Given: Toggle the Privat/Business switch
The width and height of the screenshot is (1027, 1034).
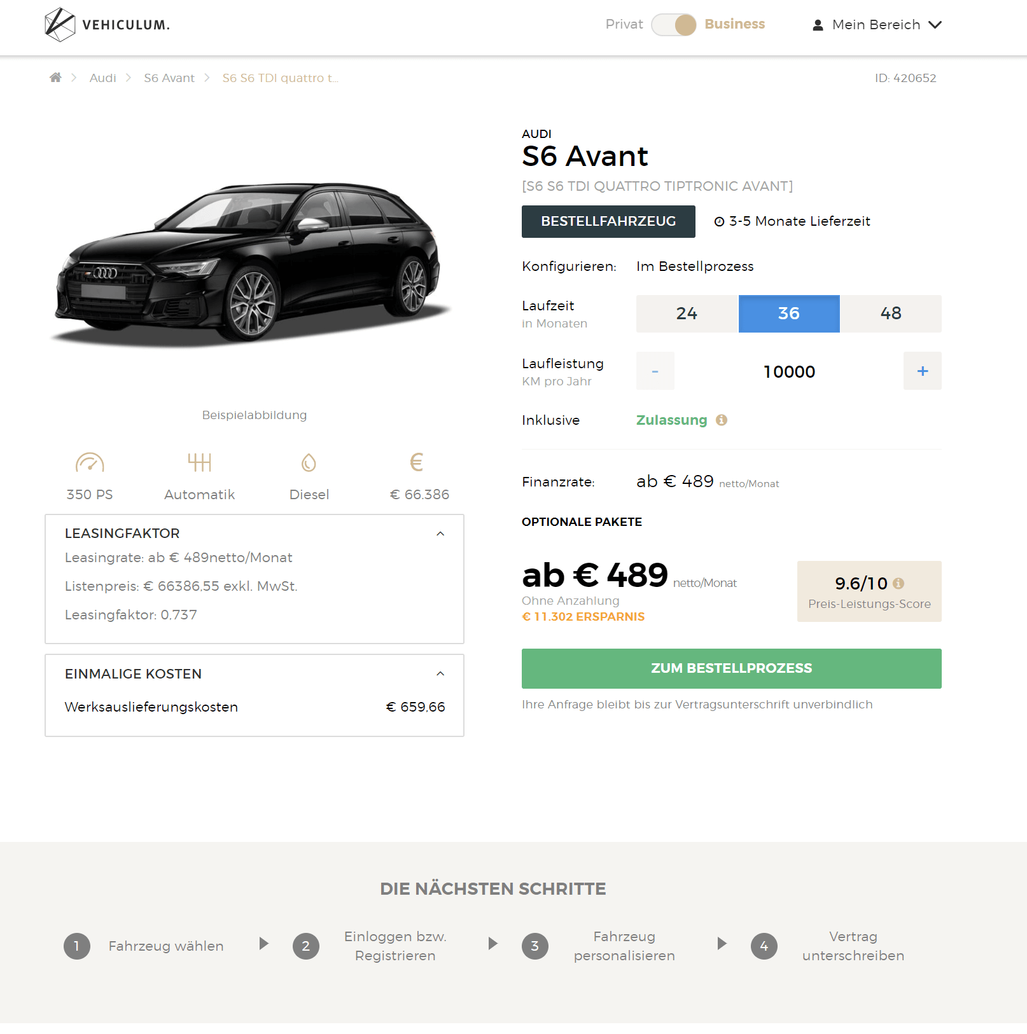Looking at the screenshot, I should point(674,25).
